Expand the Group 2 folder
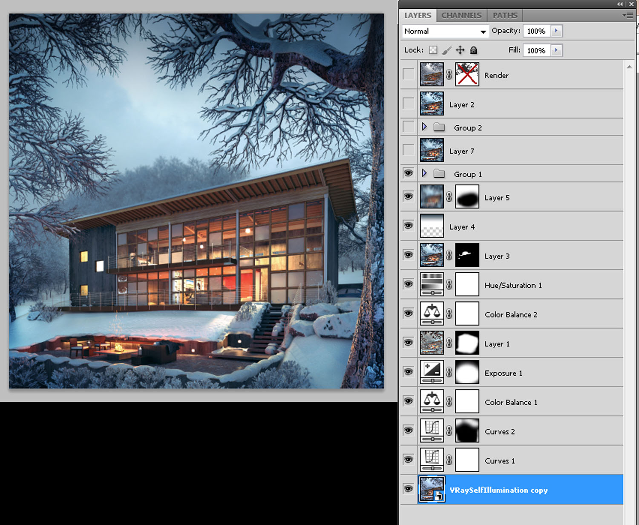639x525 pixels. point(424,127)
